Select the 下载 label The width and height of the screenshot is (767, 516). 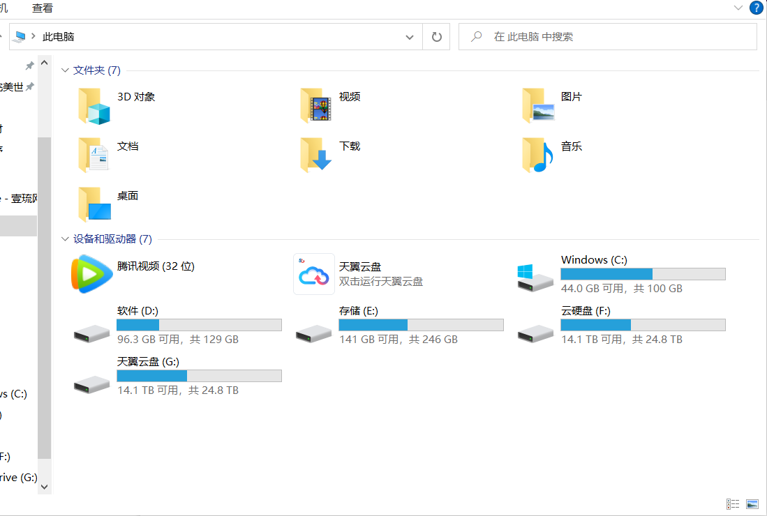pyautogui.click(x=350, y=146)
